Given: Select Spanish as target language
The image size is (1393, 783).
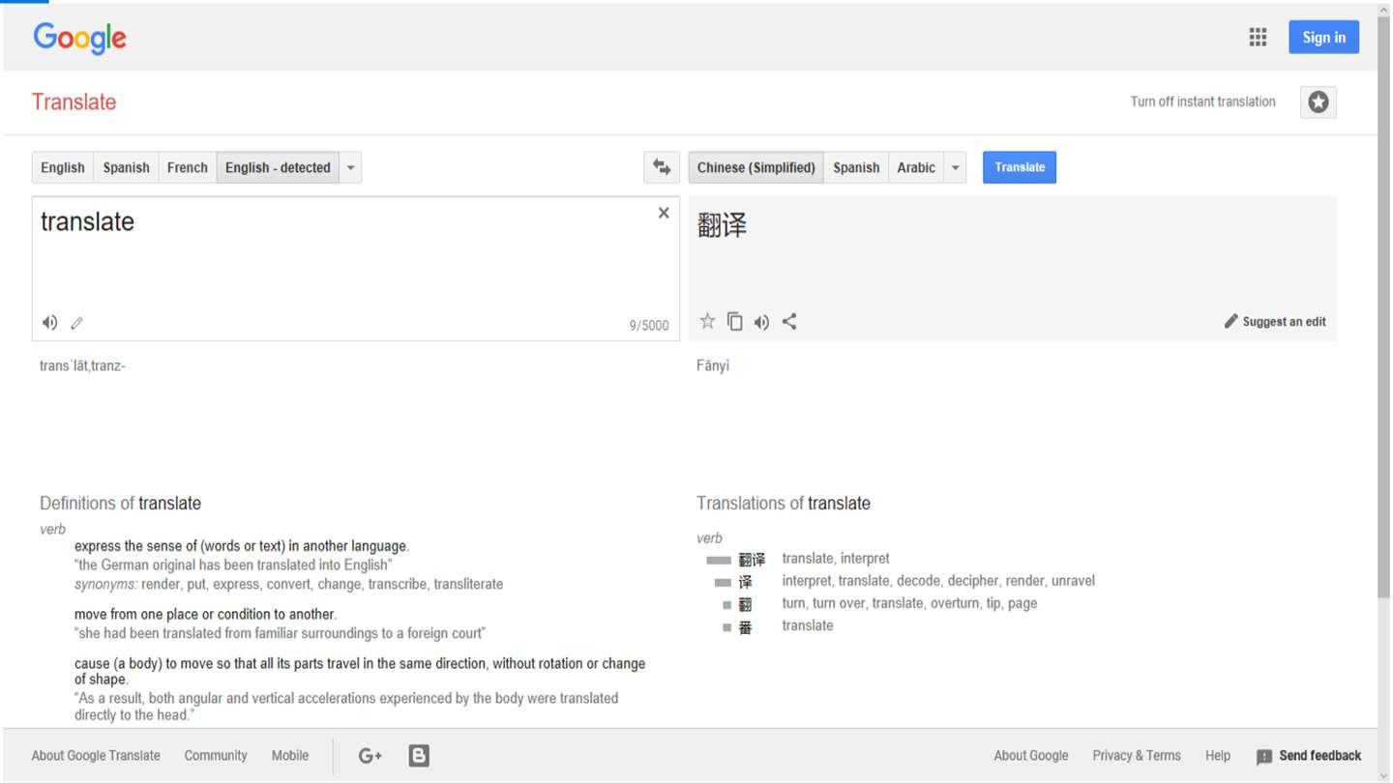Looking at the screenshot, I should 856,167.
